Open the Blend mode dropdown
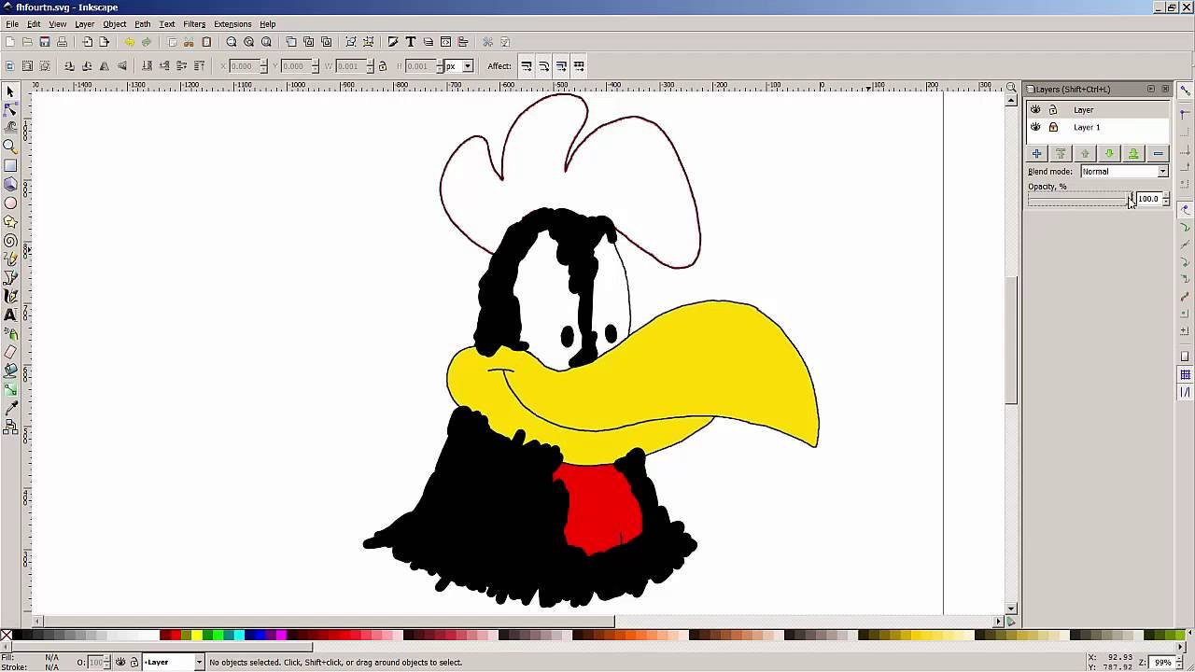 1124,172
